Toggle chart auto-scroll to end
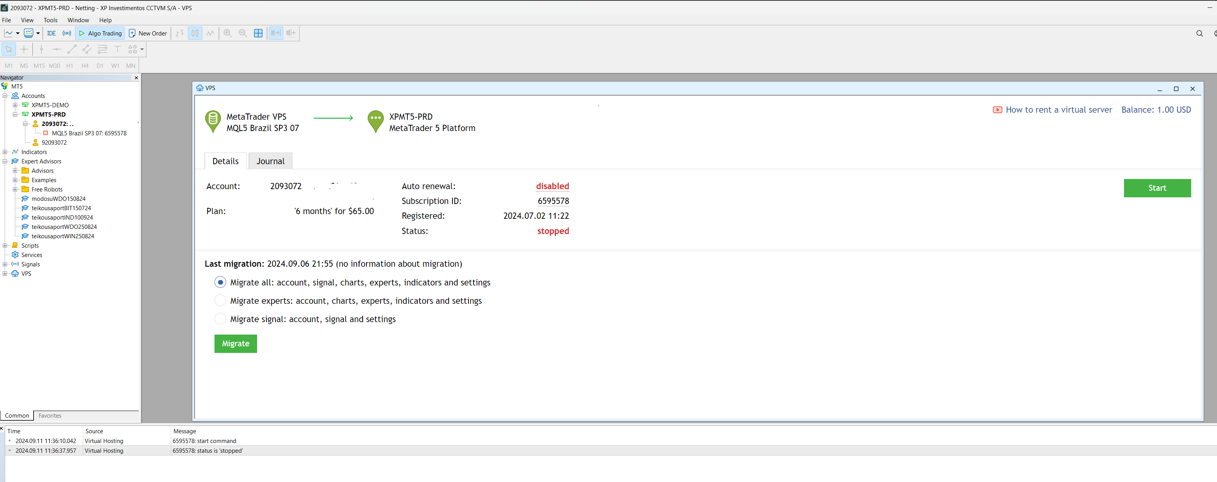 point(275,33)
